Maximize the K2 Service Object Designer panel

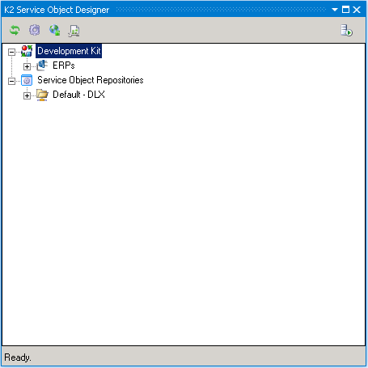point(345,10)
